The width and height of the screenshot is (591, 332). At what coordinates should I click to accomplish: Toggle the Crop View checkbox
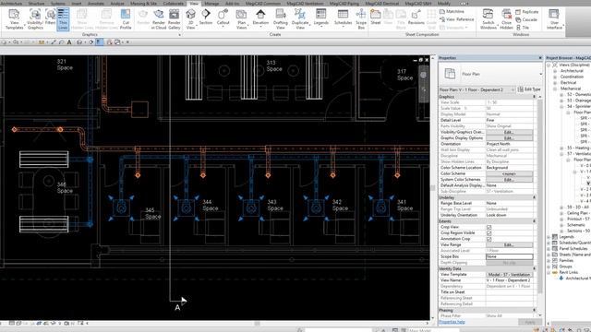click(x=488, y=227)
